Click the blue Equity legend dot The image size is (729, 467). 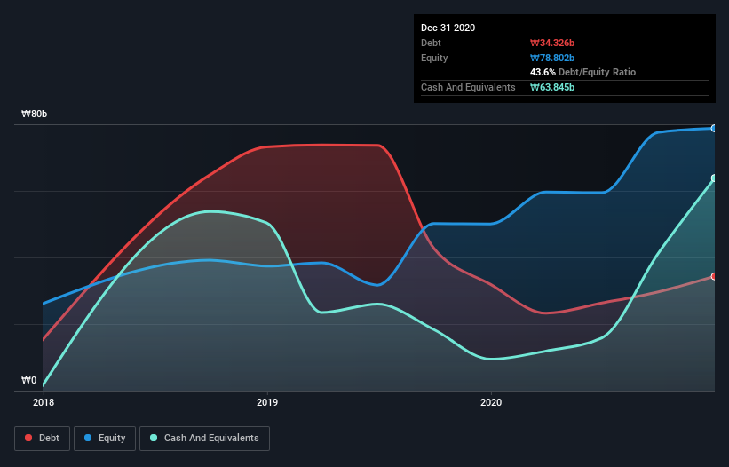[88, 438]
